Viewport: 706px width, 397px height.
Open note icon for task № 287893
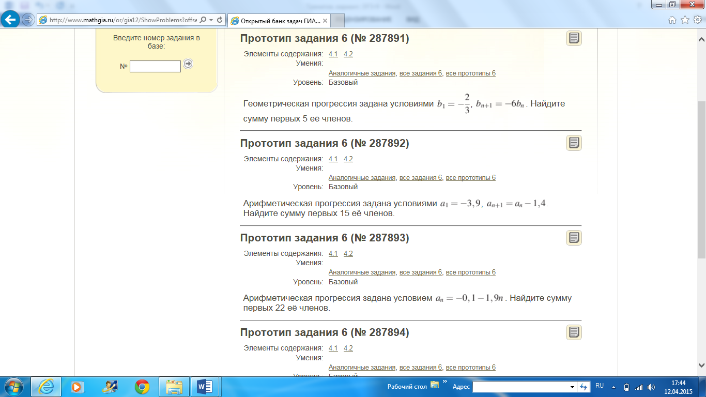tap(574, 238)
